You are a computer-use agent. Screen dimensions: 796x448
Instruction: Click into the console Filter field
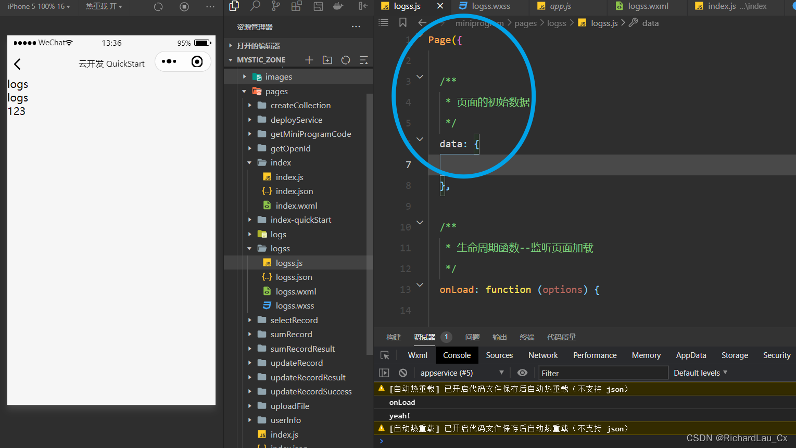point(603,373)
